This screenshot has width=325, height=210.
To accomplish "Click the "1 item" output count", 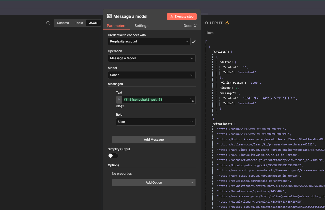I will click(x=209, y=33).
